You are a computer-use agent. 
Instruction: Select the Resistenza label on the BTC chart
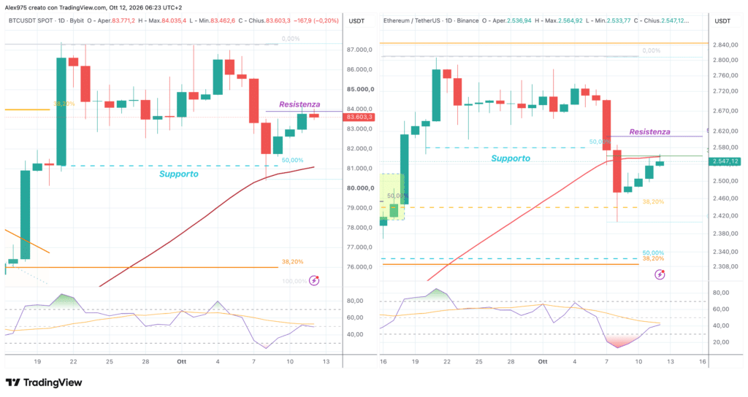(299, 104)
